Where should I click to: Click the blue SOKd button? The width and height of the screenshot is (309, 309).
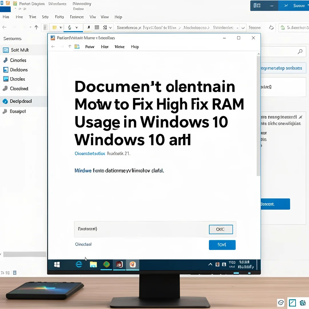(222, 245)
